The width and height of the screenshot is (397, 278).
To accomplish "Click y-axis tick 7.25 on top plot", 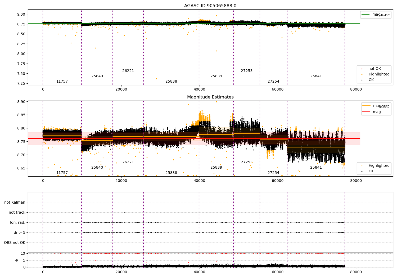I will tap(21, 84).
